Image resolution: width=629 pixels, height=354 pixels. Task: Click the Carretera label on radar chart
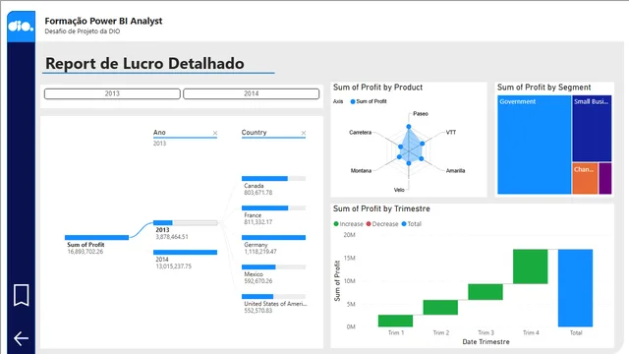click(361, 132)
